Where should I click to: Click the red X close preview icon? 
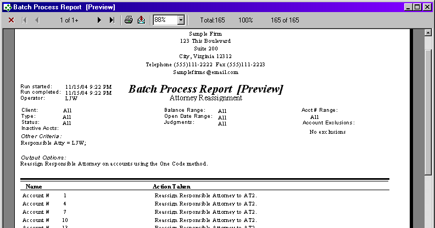[11, 20]
